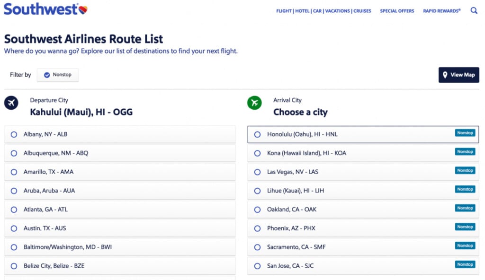This screenshot has width=485, height=280.
Task: Open the CRUISES menu item
Action: click(362, 11)
